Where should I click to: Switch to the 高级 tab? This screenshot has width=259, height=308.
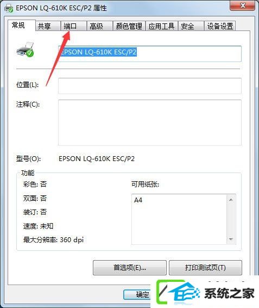click(x=99, y=26)
